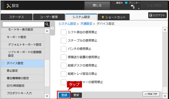The width and height of the screenshot is (169, 99).
Task: Enable 給紙デスクの使用禁止 checkbox
Action: (x=63, y=66)
